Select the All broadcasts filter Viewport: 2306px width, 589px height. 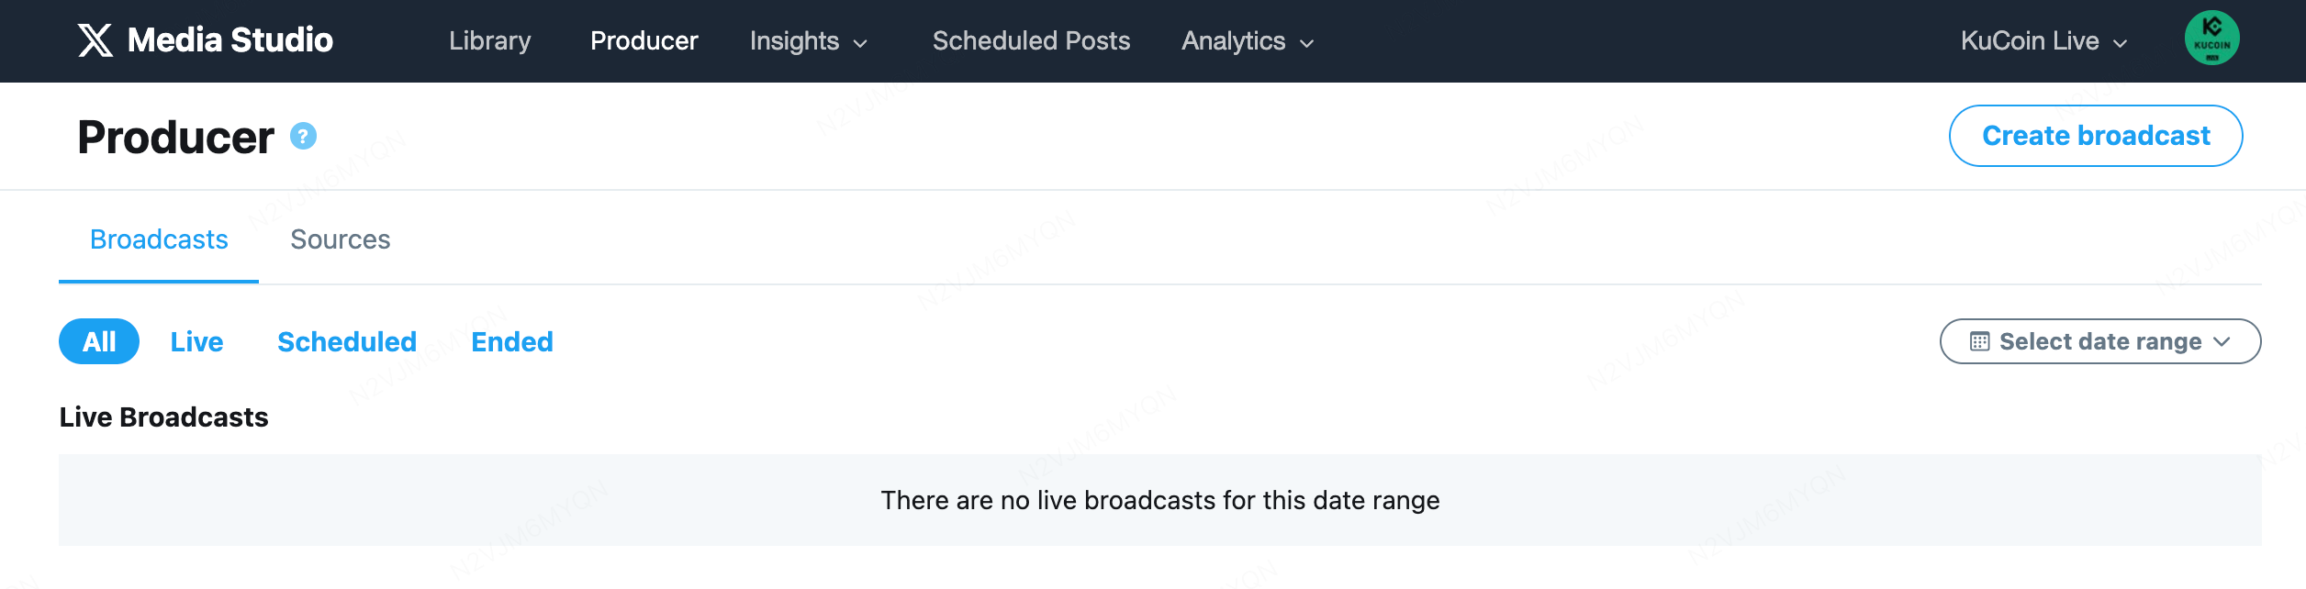(x=99, y=342)
